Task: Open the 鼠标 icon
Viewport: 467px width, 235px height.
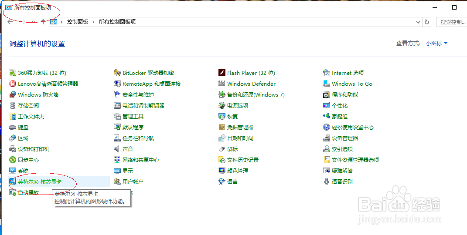Action: click(222, 149)
